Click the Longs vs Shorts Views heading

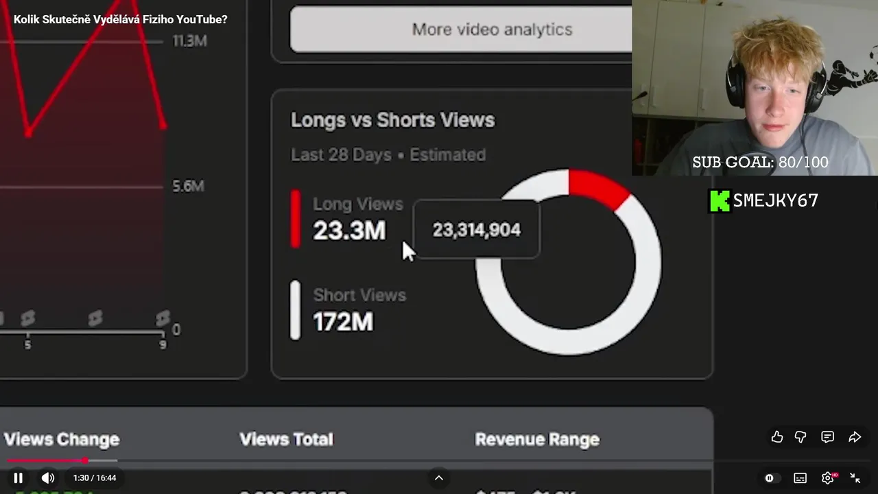[x=392, y=119]
